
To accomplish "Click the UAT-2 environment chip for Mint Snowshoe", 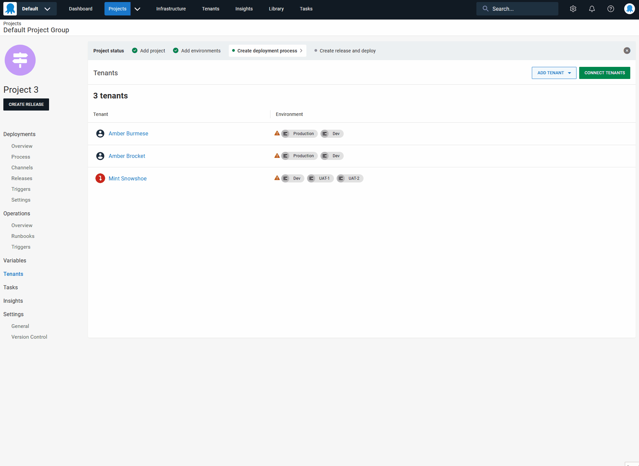I will (350, 178).
